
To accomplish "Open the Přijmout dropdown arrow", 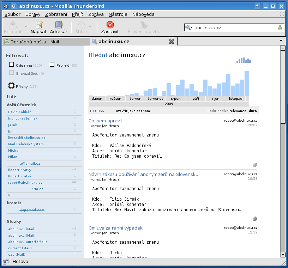I will (26, 27).
